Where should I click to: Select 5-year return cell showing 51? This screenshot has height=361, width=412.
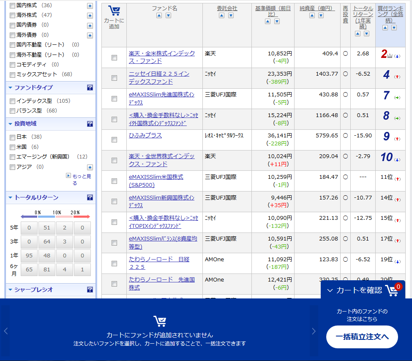[x=47, y=228]
